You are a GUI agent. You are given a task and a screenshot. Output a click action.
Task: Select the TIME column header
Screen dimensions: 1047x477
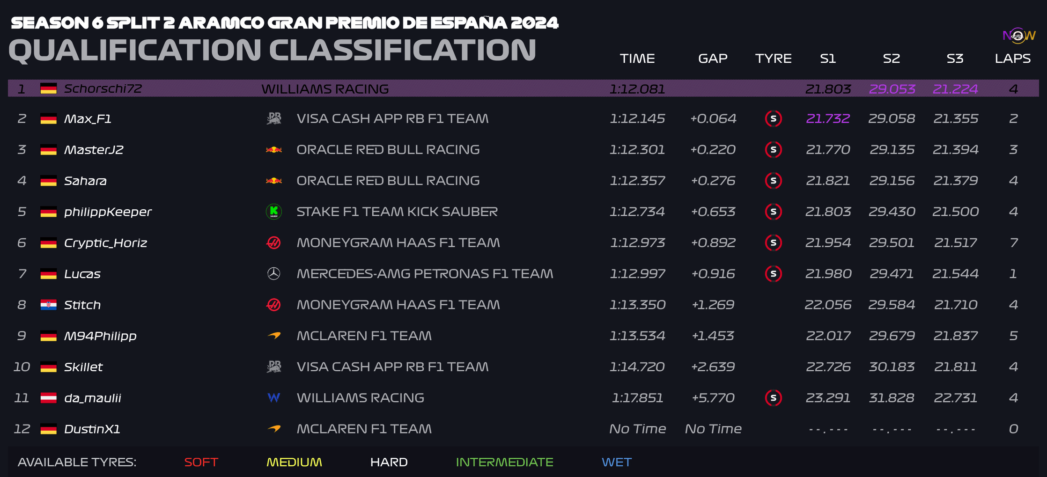coord(637,59)
